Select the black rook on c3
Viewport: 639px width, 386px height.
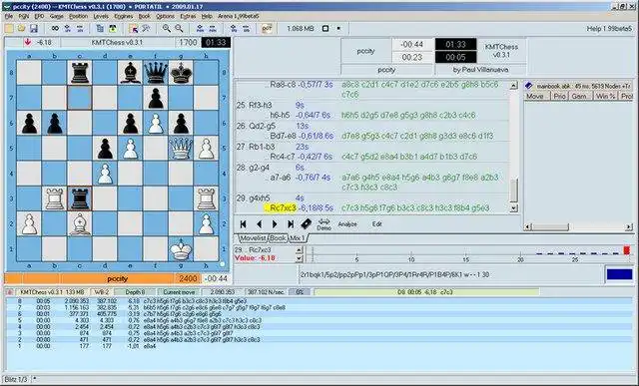point(80,198)
